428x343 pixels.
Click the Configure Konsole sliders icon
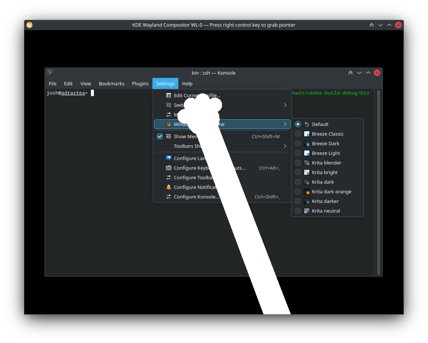pyautogui.click(x=169, y=197)
